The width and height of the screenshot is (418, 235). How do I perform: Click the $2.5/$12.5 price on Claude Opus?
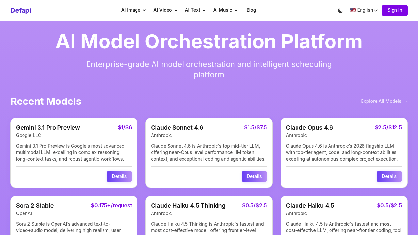tap(388, 127)
